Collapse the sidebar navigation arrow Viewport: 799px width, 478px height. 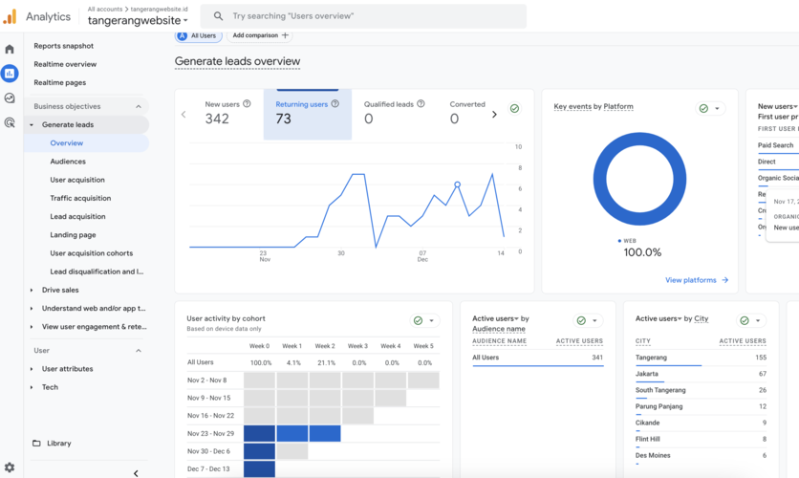[x=136, y=472]
